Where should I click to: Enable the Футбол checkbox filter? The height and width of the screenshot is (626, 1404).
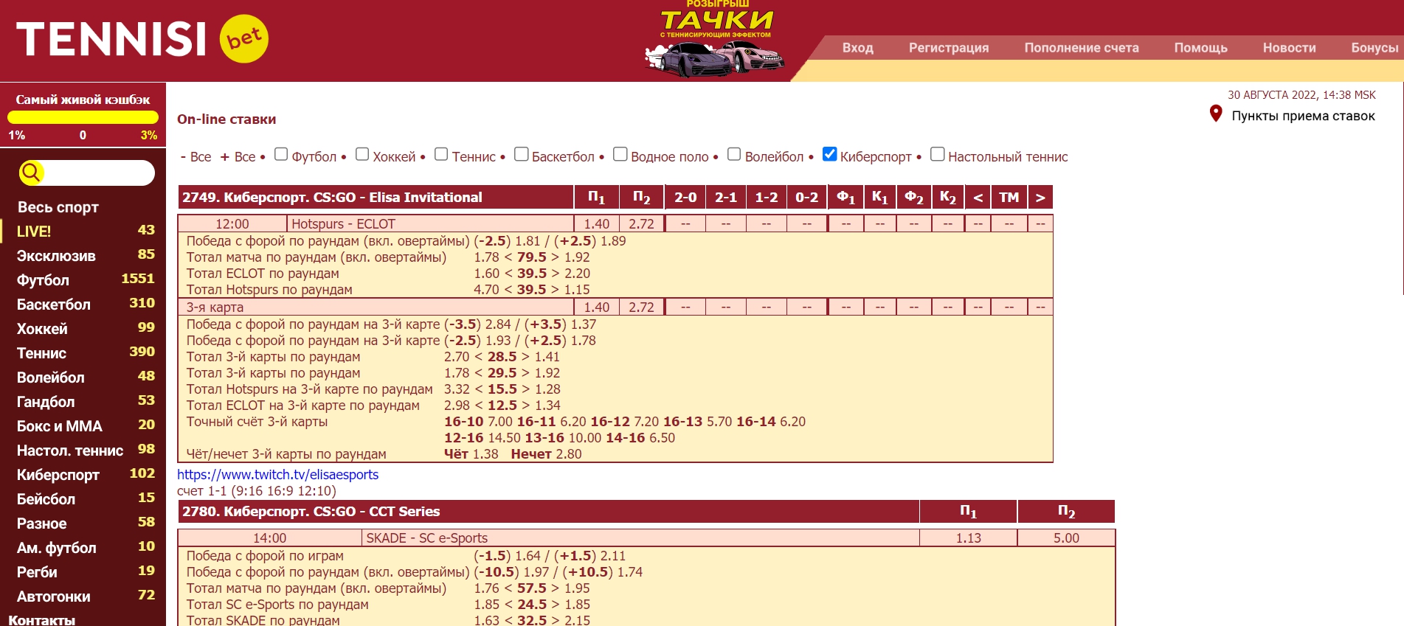click(281, 154)
